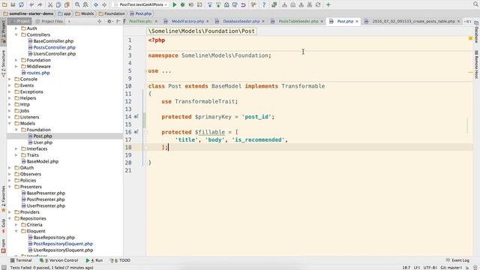Open the Version Control tool window
480x270 pixels.
click(x=58, y=260)
